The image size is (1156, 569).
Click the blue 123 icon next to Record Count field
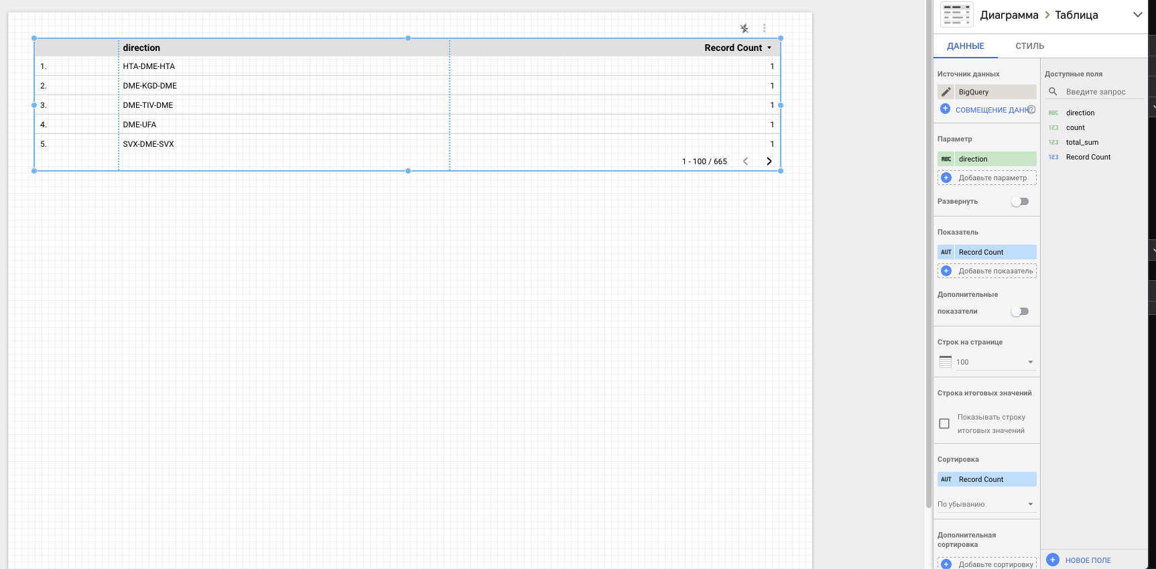pyautogui.click(x=1053, y=157)
